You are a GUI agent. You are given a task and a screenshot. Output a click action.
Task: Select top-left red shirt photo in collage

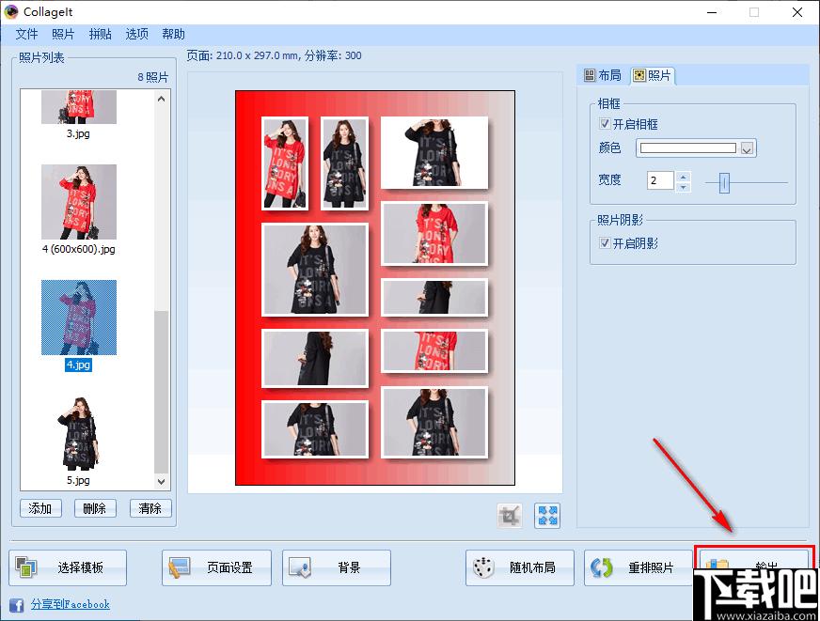[285, 163]
